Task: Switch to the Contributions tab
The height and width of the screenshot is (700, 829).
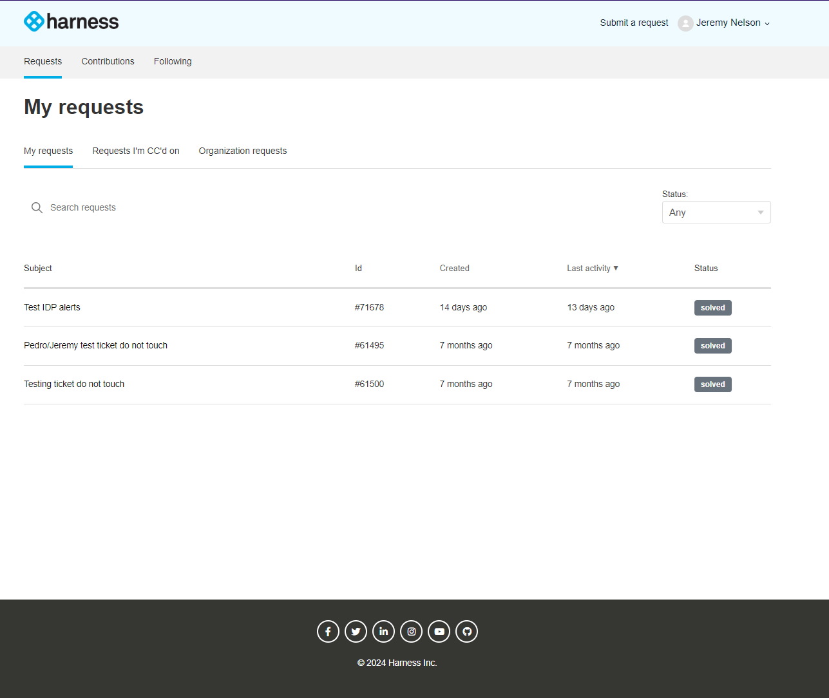Action: (x=108, y=61)
